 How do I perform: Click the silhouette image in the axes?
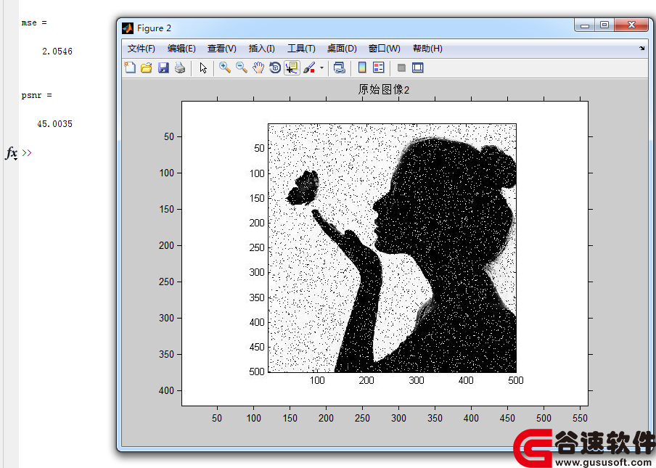click(x=392, y=248)
